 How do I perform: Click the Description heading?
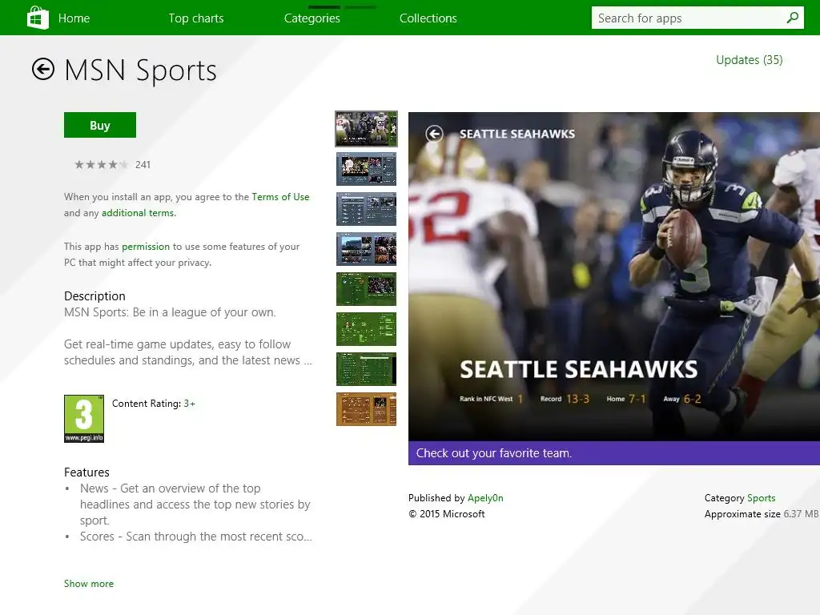94,296
